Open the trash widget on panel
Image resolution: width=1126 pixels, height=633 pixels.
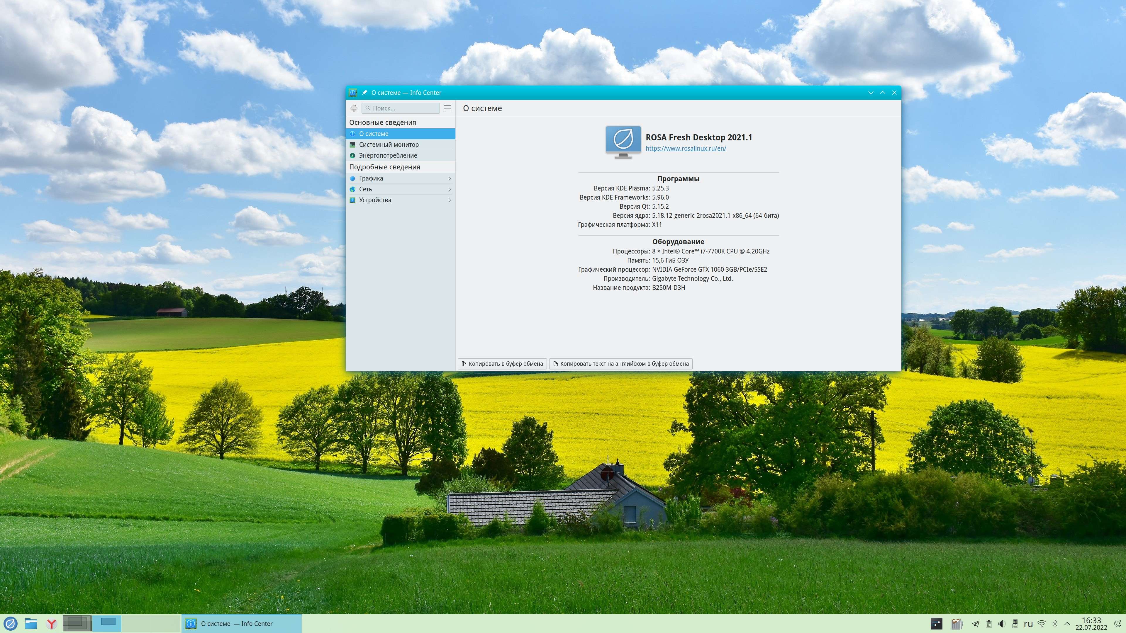pyautogui.click(x=957, y=624)
